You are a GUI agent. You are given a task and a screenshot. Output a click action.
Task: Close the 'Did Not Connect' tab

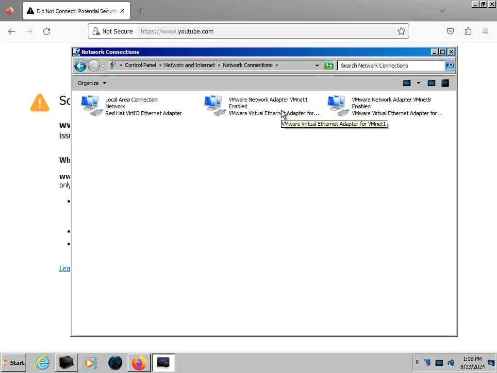point(122,11)
